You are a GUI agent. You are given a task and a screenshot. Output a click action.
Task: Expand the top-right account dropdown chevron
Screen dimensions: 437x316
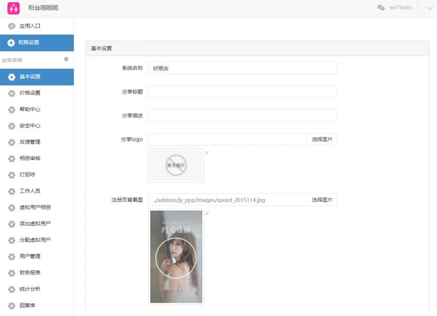[429, 8]
